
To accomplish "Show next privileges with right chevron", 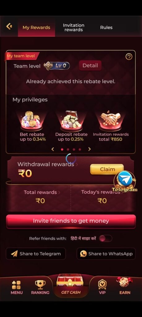I will 89,149.
